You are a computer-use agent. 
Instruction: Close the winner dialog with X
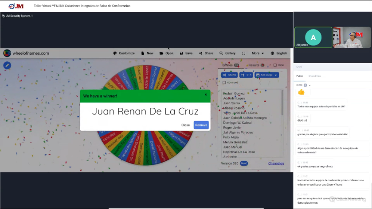click(206, 95)
